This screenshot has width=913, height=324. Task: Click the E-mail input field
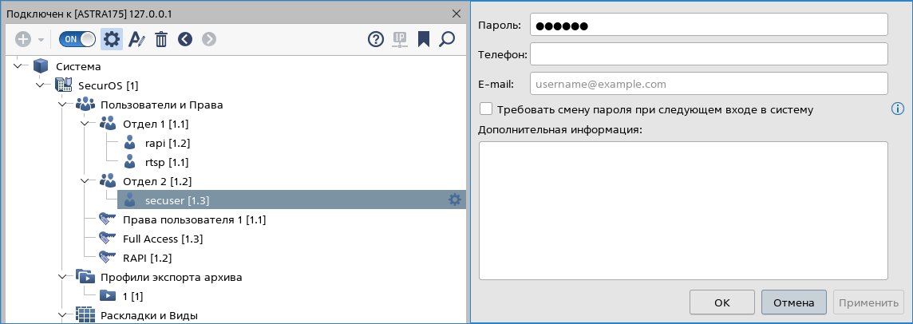pos(709,84)
